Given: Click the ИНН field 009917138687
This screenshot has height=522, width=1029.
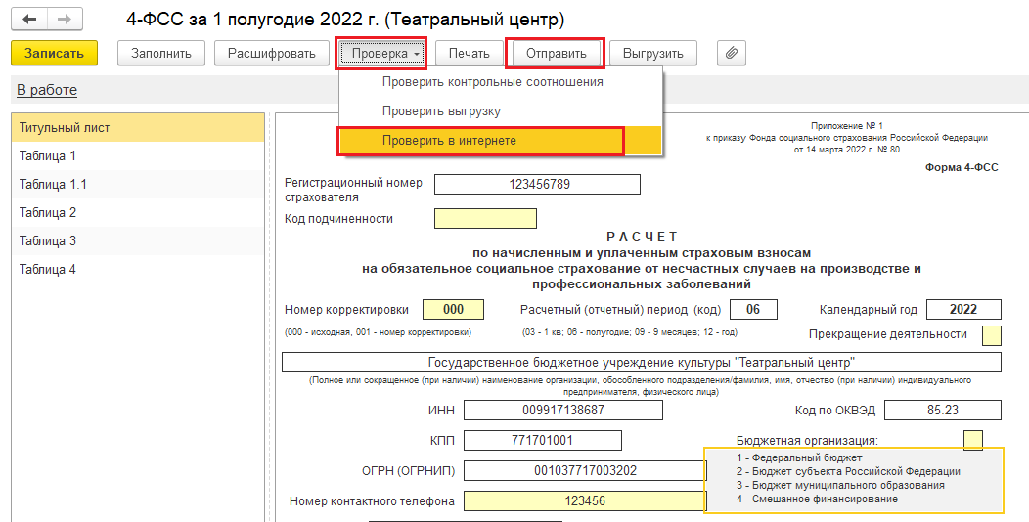Looking at the screenshot, I should pos(563,410).
